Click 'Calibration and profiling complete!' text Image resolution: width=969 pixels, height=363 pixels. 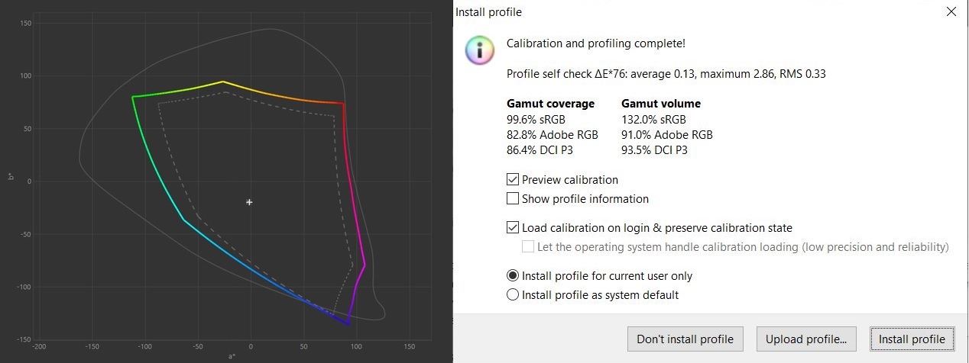click(x=596, y=44)
